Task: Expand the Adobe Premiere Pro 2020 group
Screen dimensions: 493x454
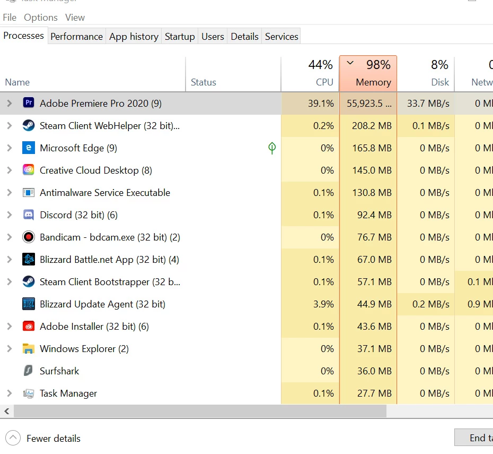Action: pyautogui.click(x=10, y=103)
